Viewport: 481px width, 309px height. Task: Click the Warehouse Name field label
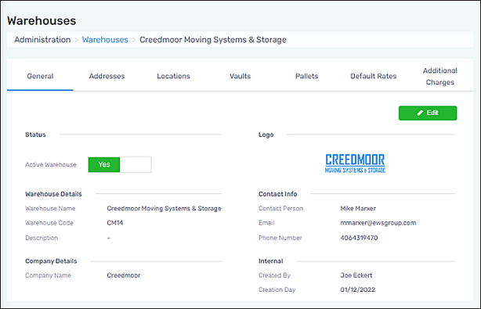(50, 209)
